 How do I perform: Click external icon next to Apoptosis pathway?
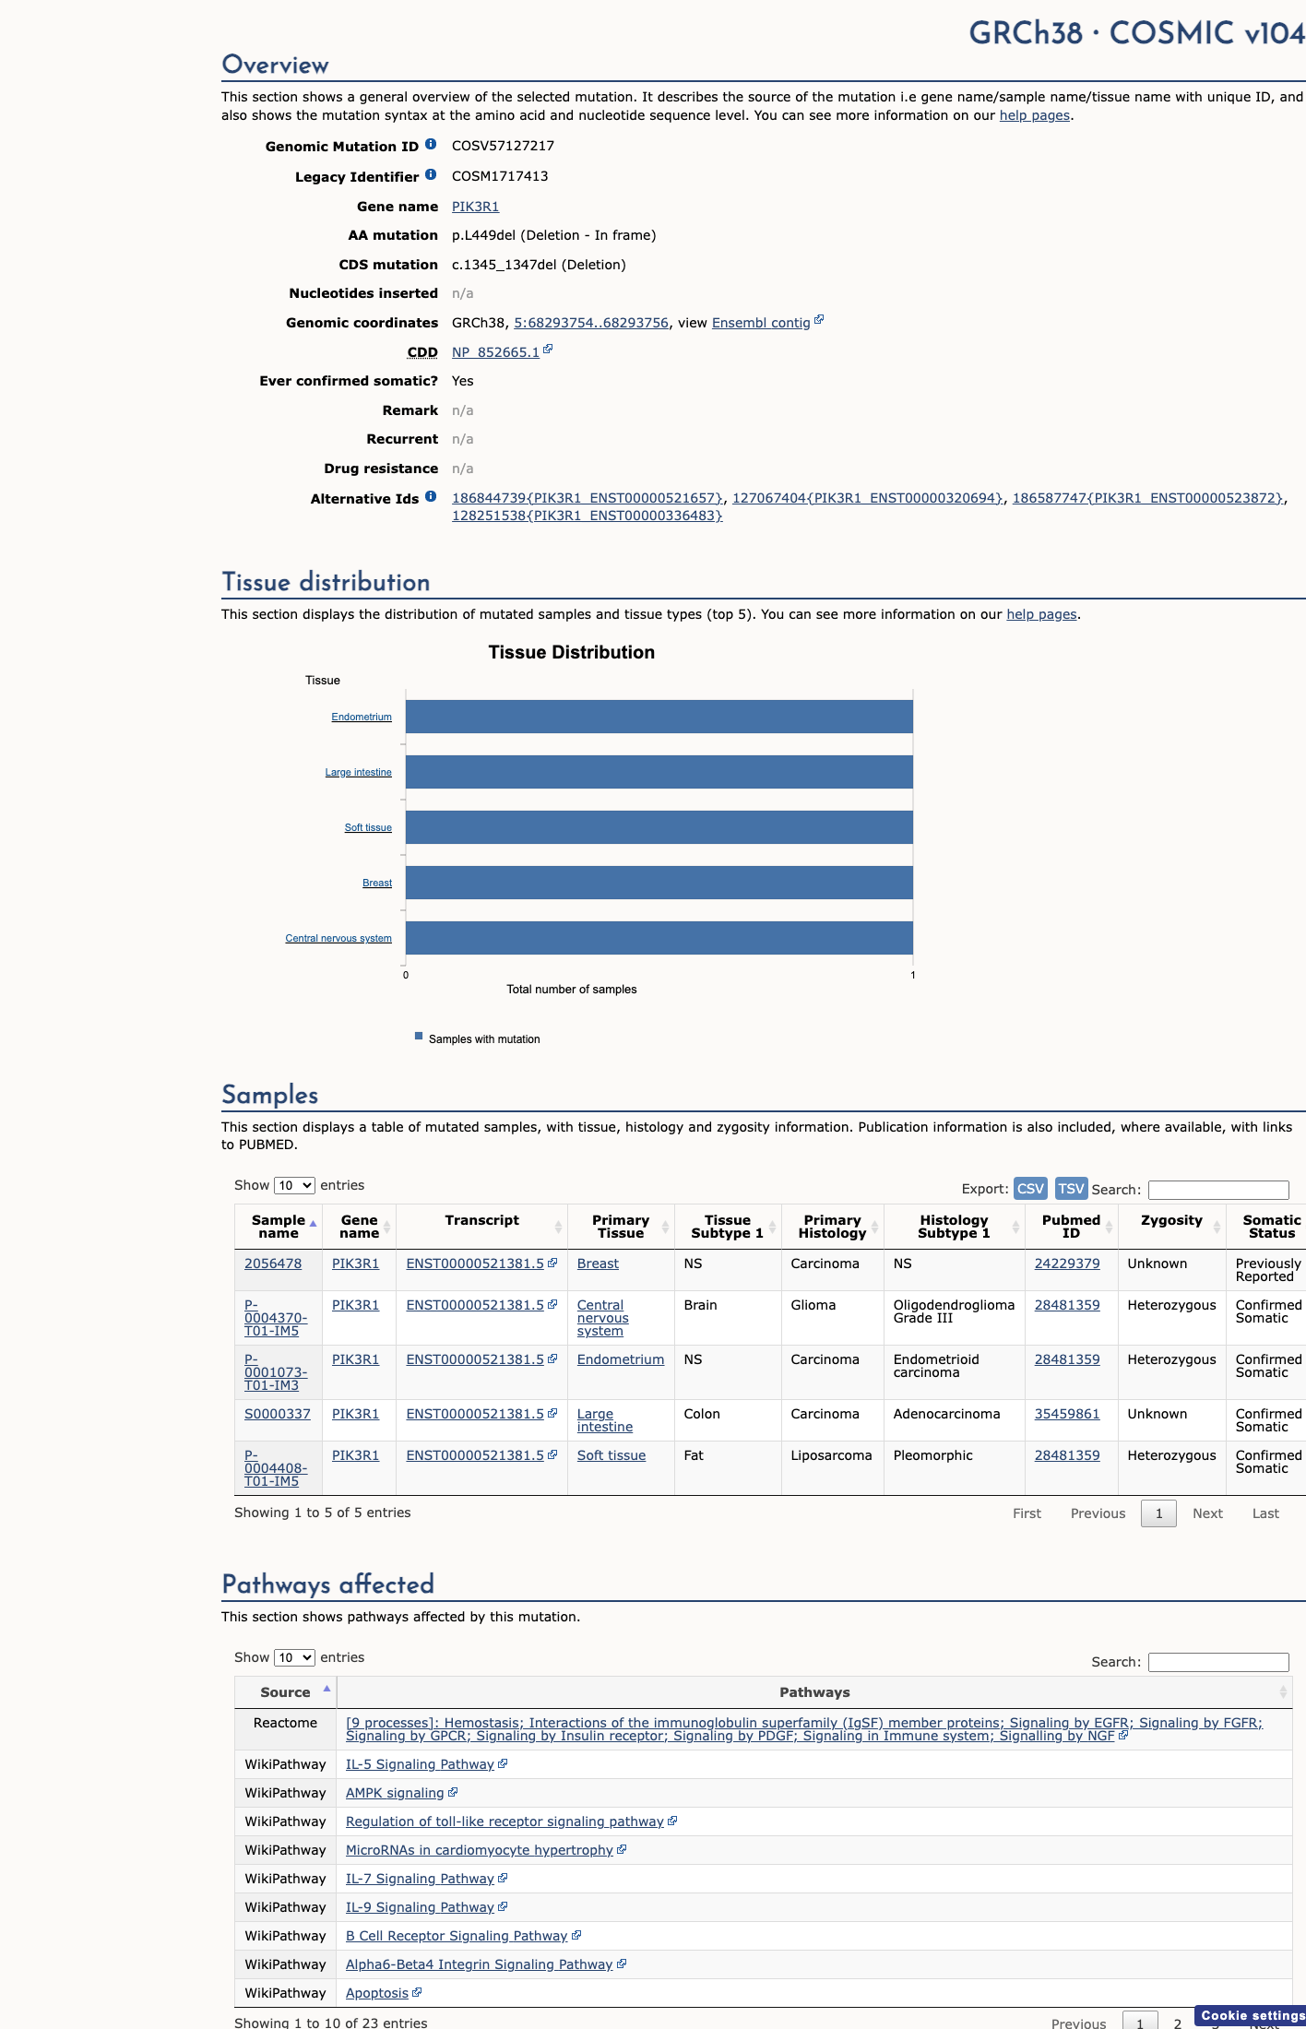417,1992
